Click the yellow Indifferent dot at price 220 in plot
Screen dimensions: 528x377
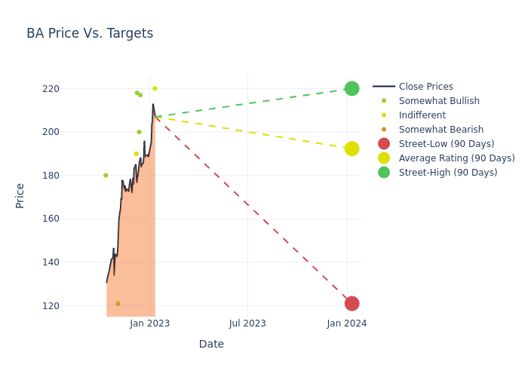click(x=155, y=88)
